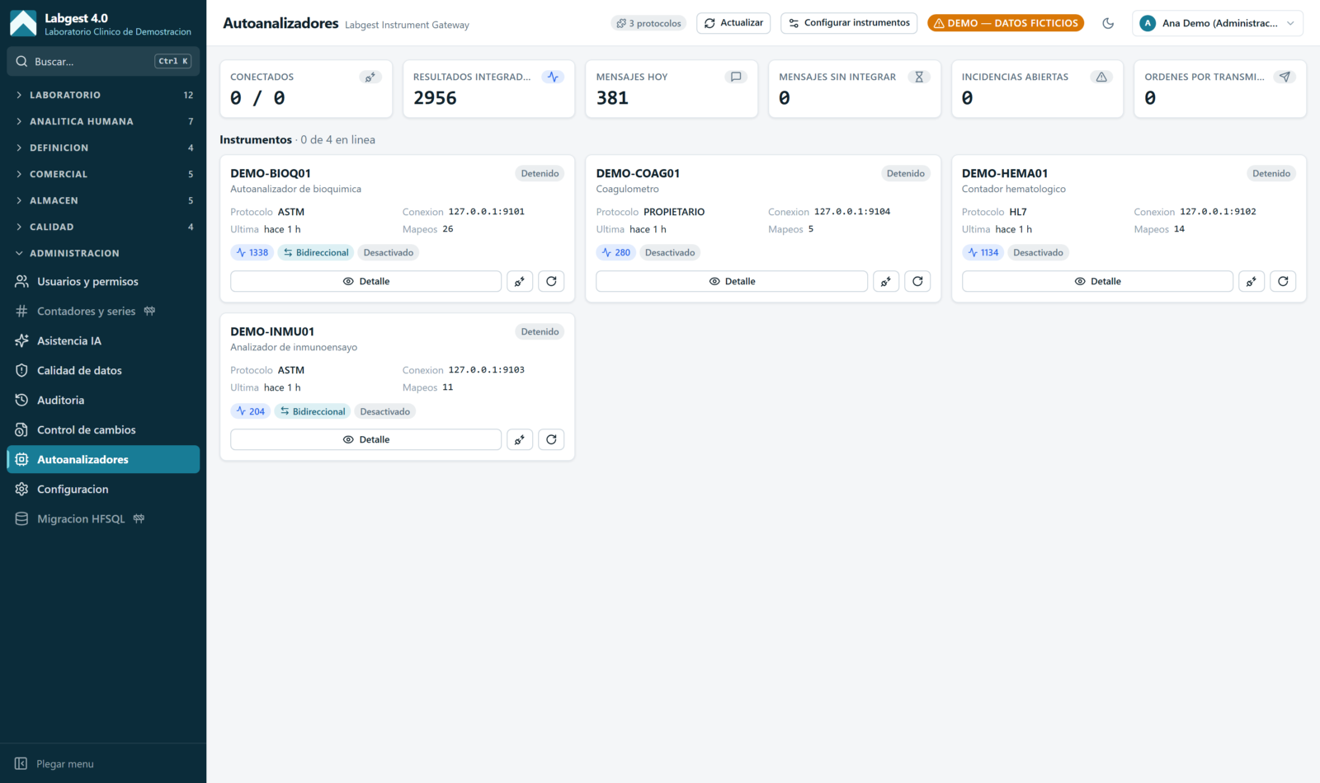Expand the LABORATORIO sidebar section
The height and width of the screenshot is (783, 1320).
(103, 95)
